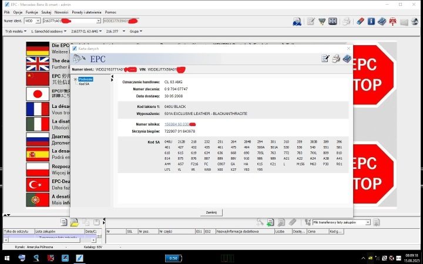Select the Podwozie tree item
This screenshot has height=264, width=423.
pyautogui.click(x=86, y=79)
